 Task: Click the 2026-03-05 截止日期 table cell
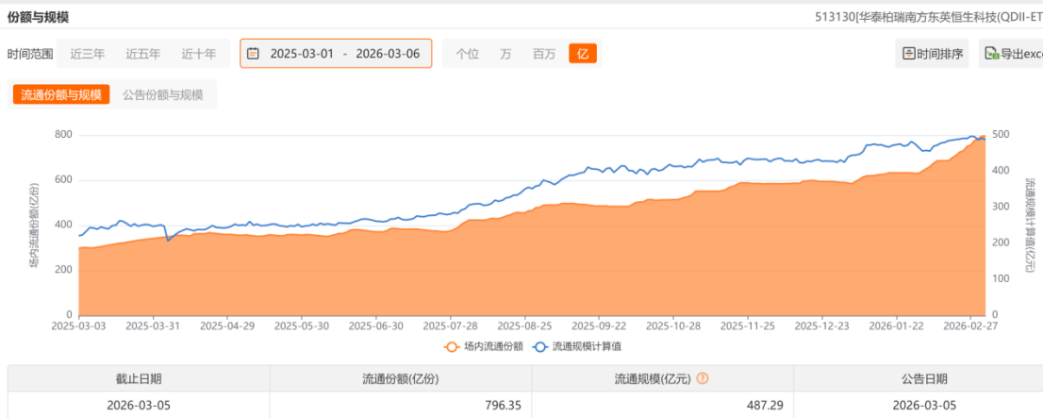coord(139,406)
